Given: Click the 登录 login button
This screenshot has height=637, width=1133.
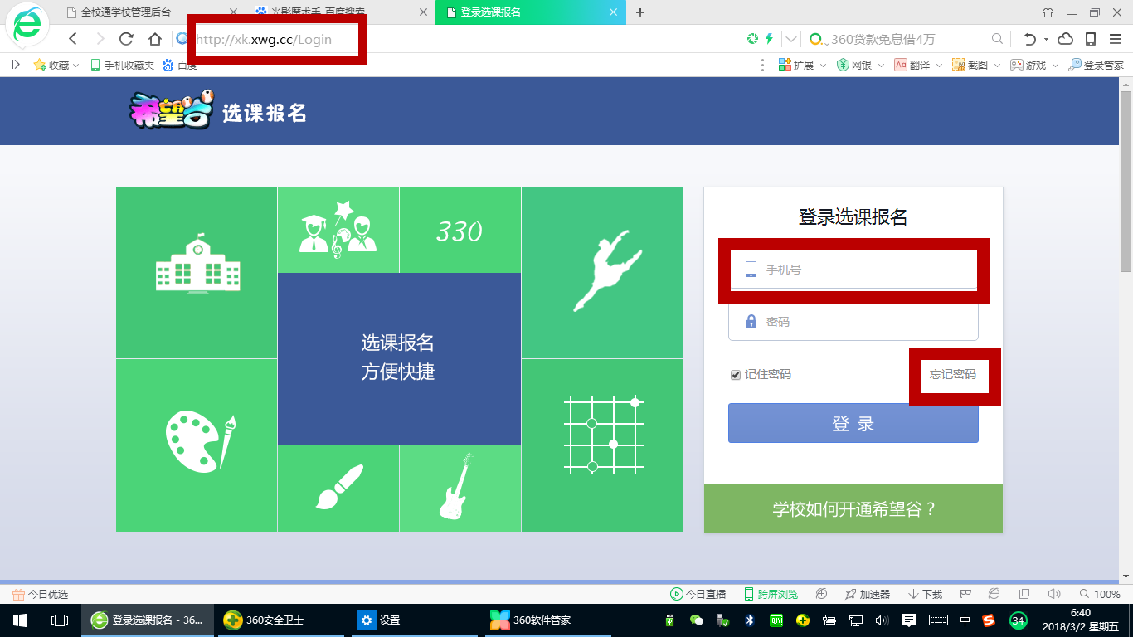Looking at the screenshot, I should (x=853, y=424).
